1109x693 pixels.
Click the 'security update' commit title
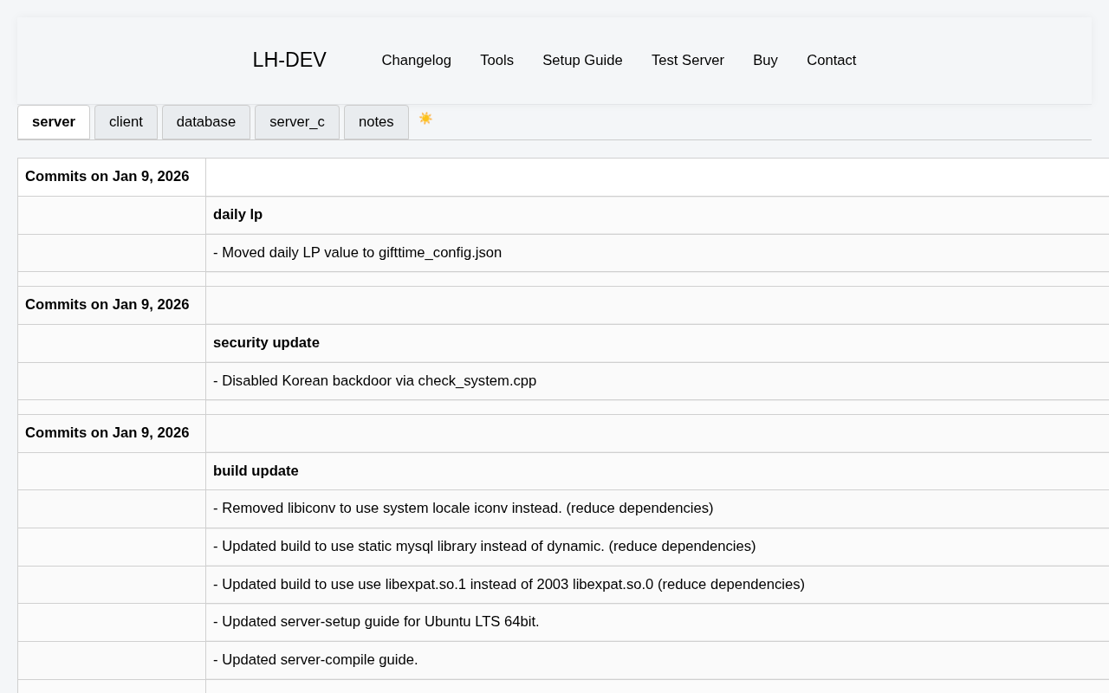coord(266,342)
